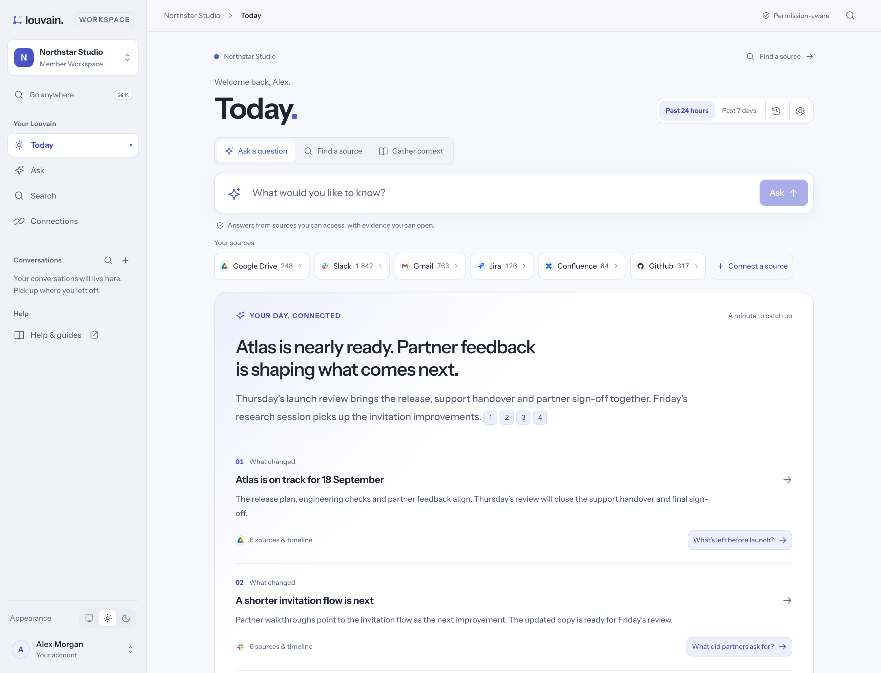This screenshot has width=881, height=673.
Task: Switch appearance to dark mode
Action: 126,618
